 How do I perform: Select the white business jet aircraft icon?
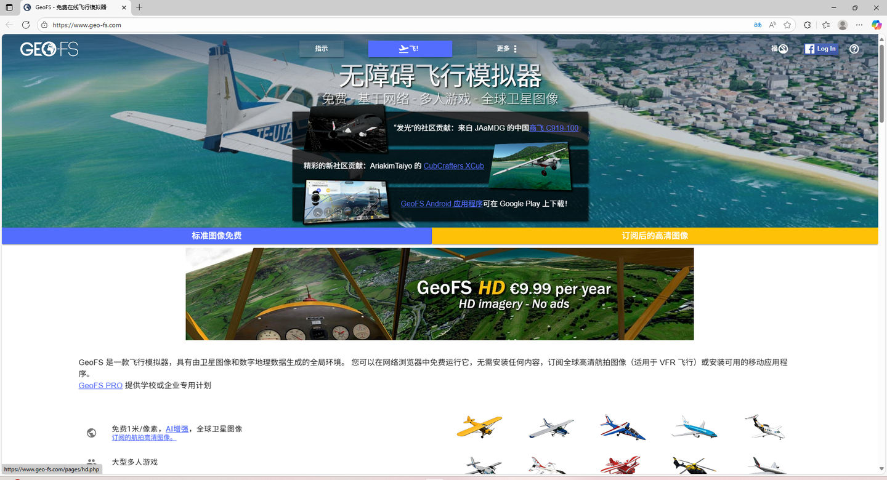coord(765,426)
